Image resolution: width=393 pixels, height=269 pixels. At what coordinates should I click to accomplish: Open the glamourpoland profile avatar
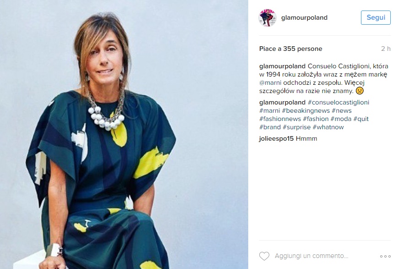tap(267, 18)
